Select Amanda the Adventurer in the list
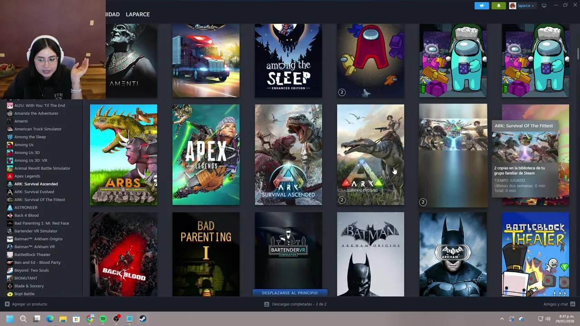580x326 pixels. [36, 113]
